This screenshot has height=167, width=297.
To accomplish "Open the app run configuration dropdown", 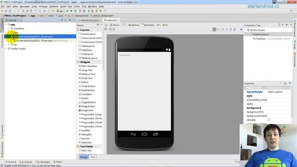I will tap(61, 11).
